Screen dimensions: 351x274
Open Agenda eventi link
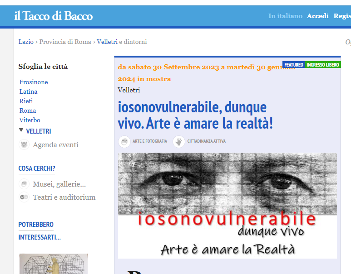pyautogui.click(x=55, y=145)
